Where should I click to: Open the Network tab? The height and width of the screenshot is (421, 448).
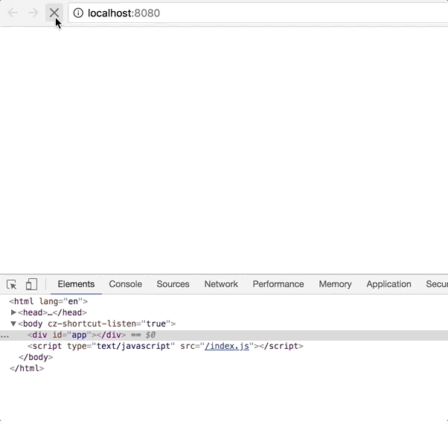click(221, 284)
